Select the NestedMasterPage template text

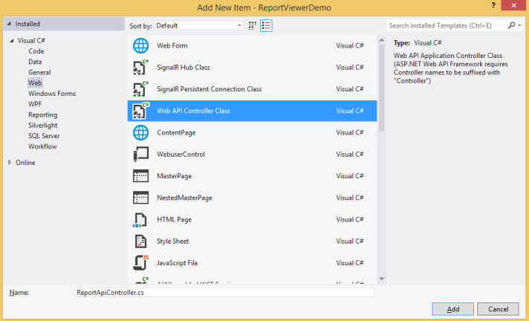coord(184,198)
